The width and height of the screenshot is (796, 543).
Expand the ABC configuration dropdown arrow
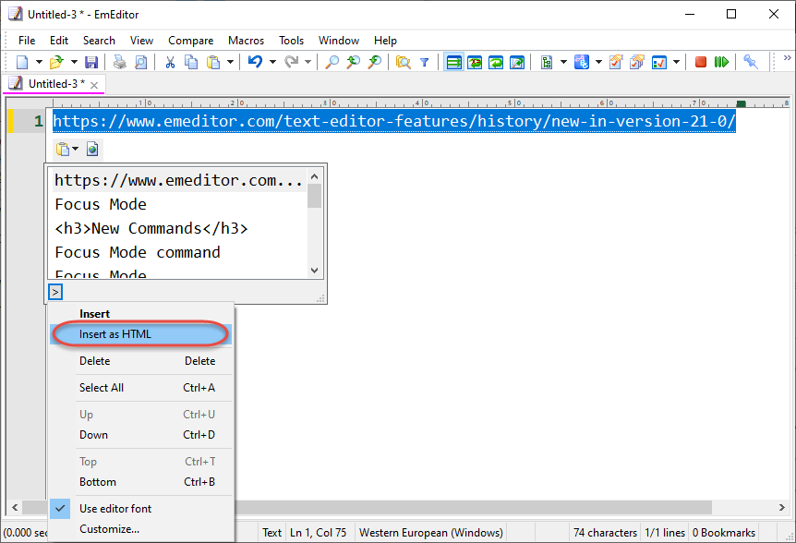pyautogui.click(x=598, y=62)
